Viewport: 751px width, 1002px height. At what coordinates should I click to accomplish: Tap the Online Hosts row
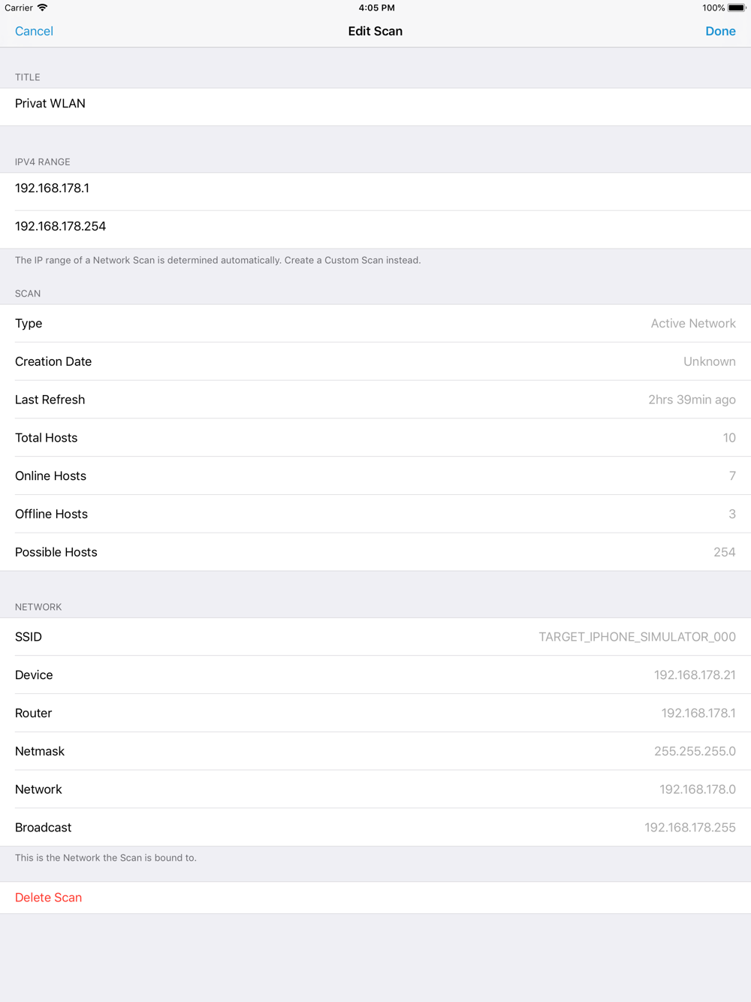point(375,476)
